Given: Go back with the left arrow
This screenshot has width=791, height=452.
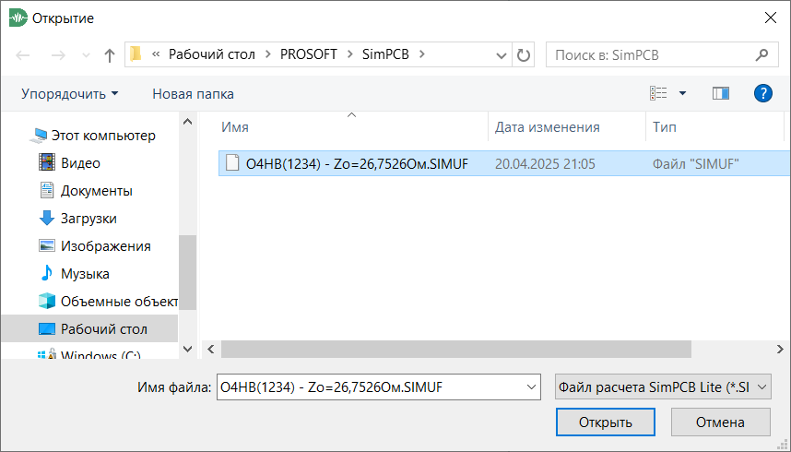Looking at the screenshot, I should [23, 55].
